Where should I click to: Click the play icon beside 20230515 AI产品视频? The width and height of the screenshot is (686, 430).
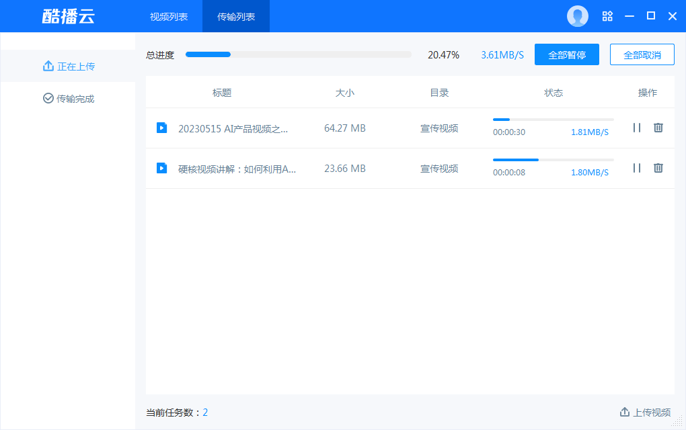pos(161,128)
